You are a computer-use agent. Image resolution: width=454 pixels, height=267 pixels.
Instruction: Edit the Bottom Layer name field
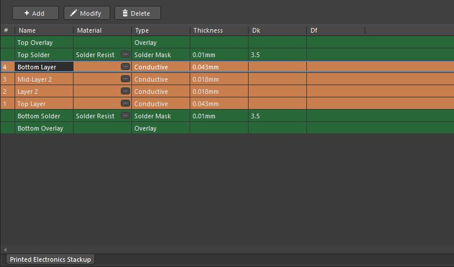pos(44,67)
